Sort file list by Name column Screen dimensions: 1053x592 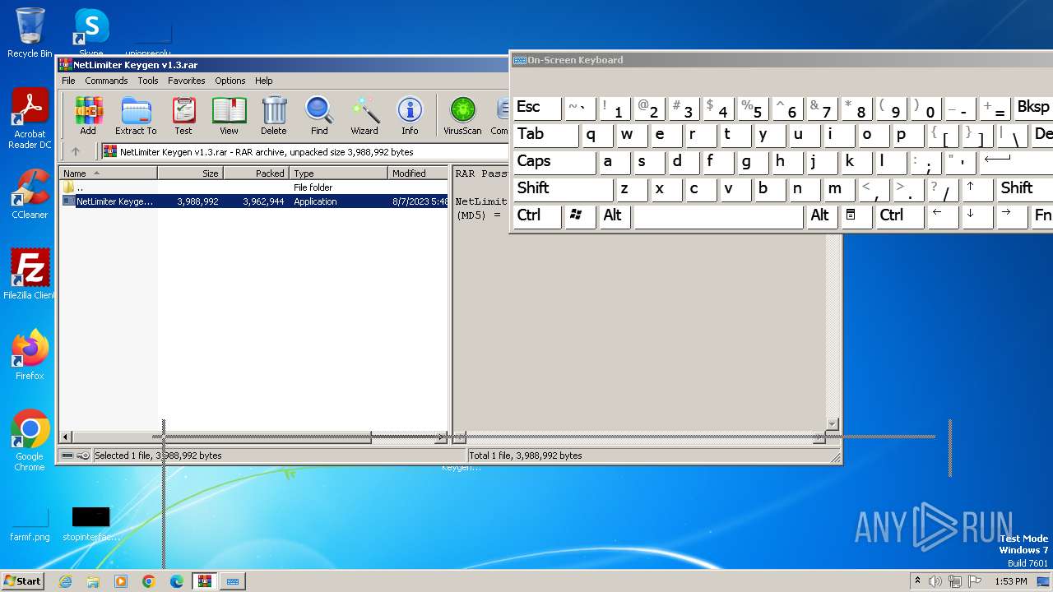[x=109, y=173]
